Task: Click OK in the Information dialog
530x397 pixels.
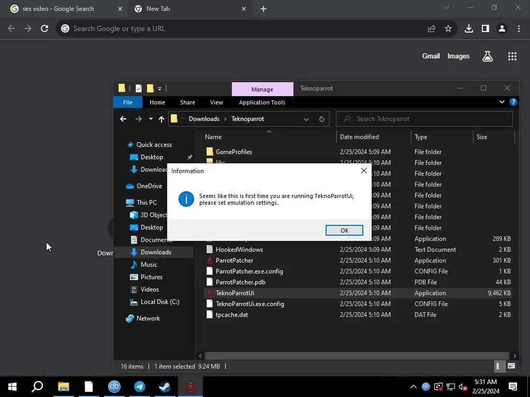Action: [344, 230]
